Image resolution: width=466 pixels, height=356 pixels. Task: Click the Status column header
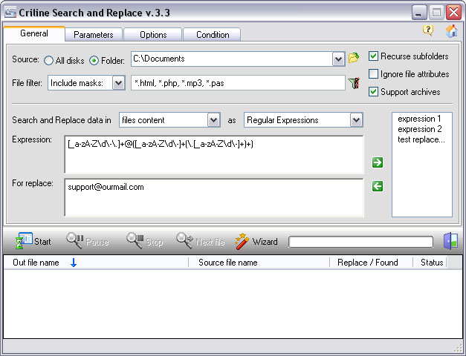[430, 263]
